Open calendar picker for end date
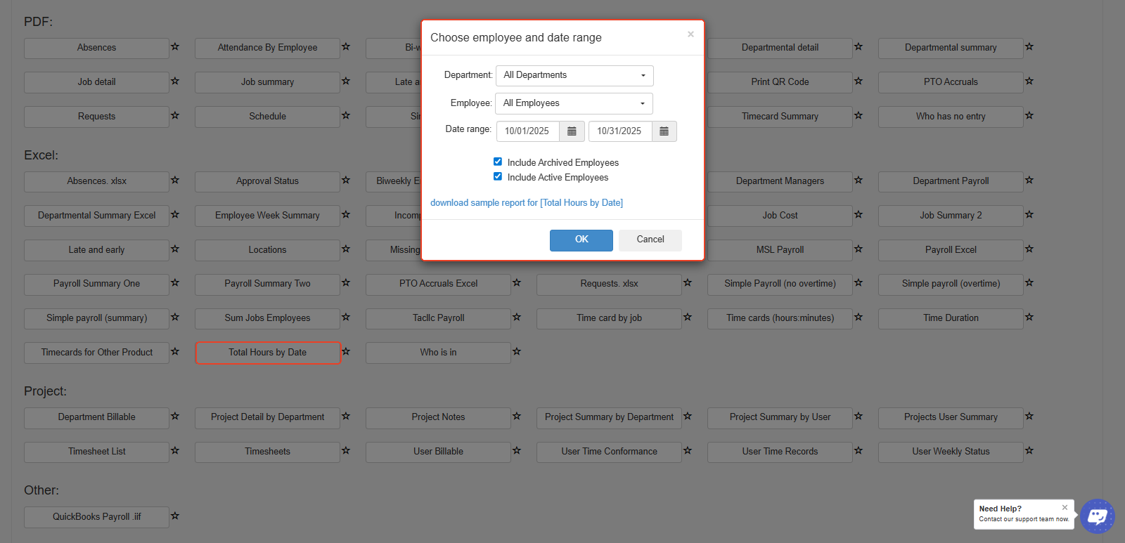Viewport: 1125px width, 543px height. [664, 131]
